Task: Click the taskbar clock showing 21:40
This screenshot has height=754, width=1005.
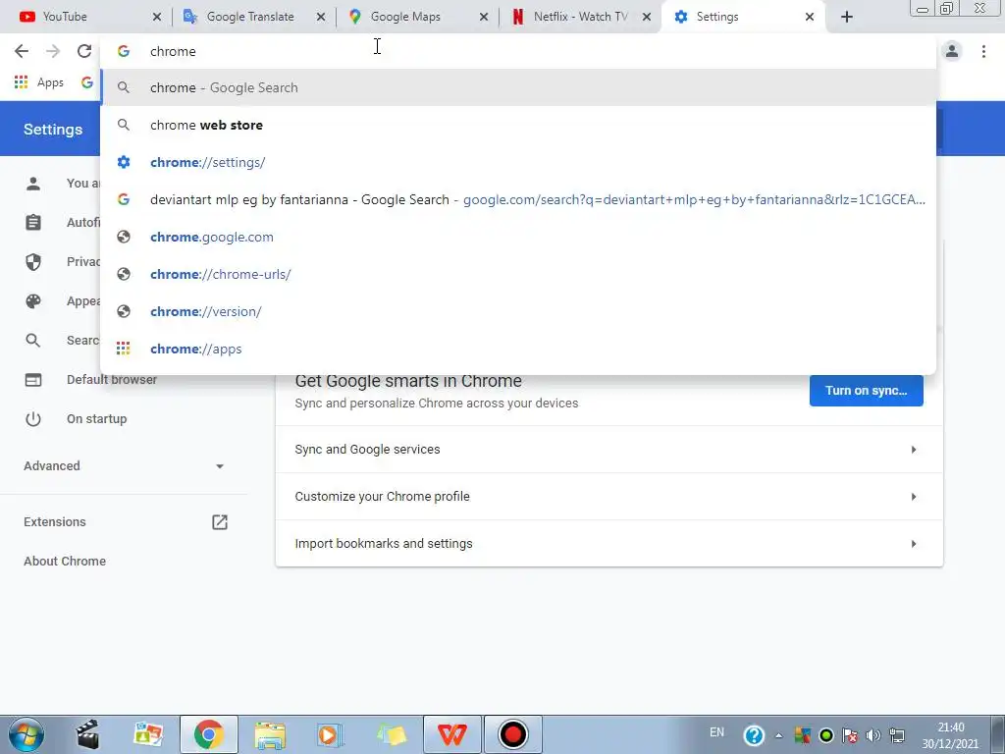Action: [x=951, y=735]
